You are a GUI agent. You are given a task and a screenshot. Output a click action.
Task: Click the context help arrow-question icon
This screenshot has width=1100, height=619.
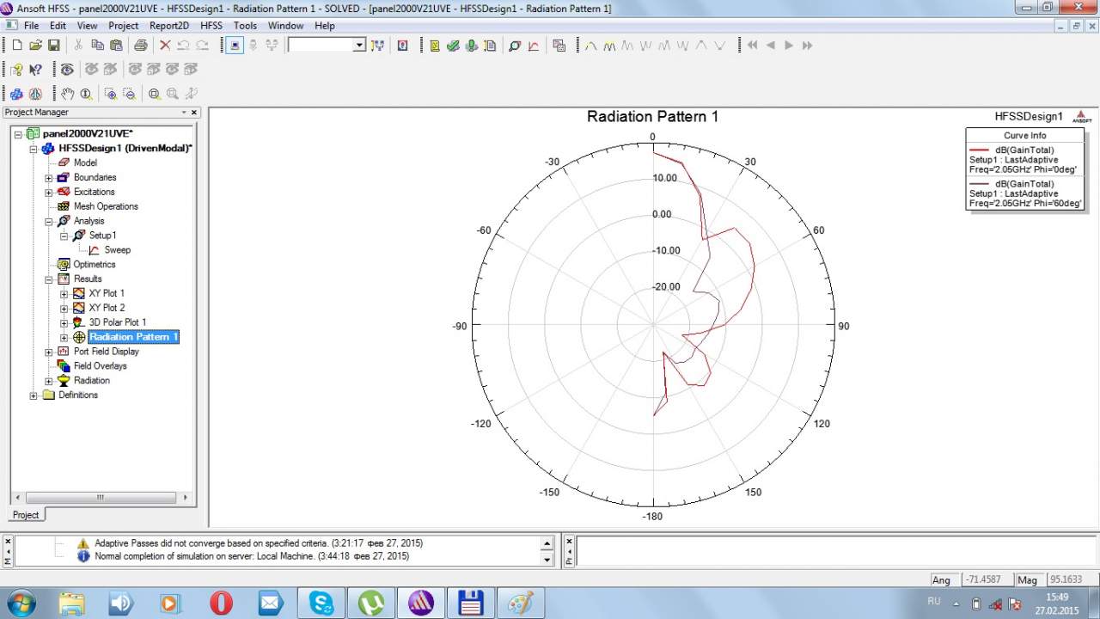coord(35,70)
